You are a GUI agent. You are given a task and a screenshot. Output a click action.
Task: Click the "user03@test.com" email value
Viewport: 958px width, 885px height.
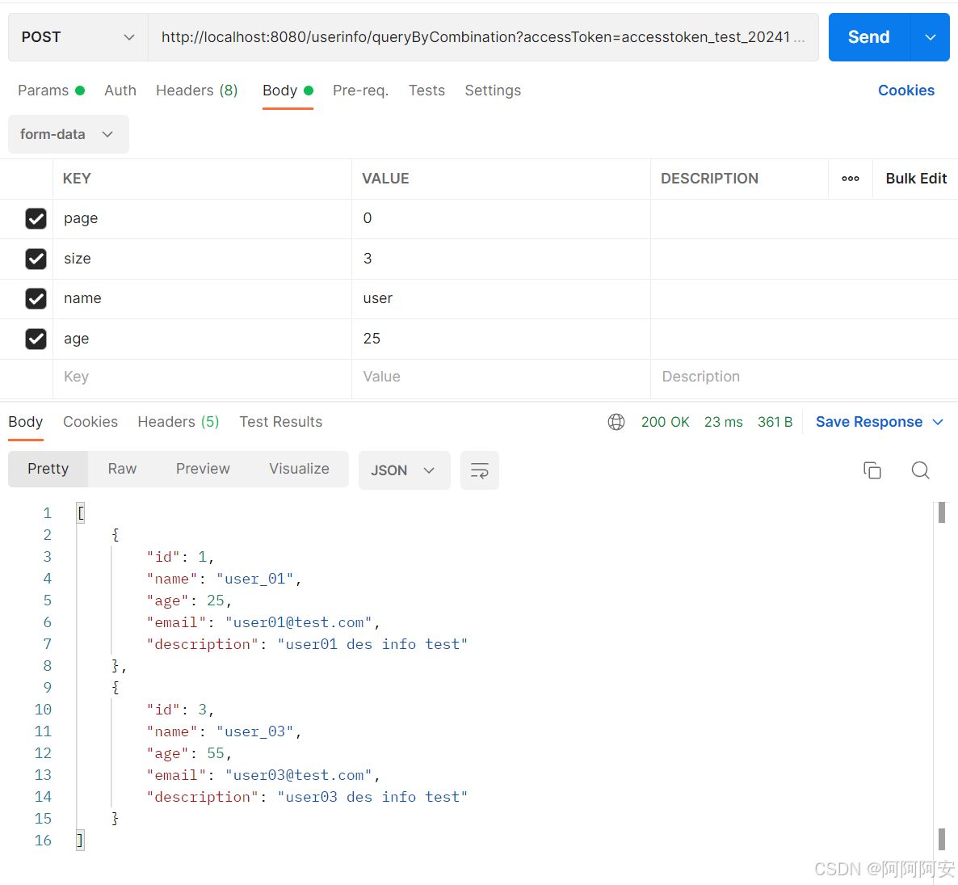298,775
